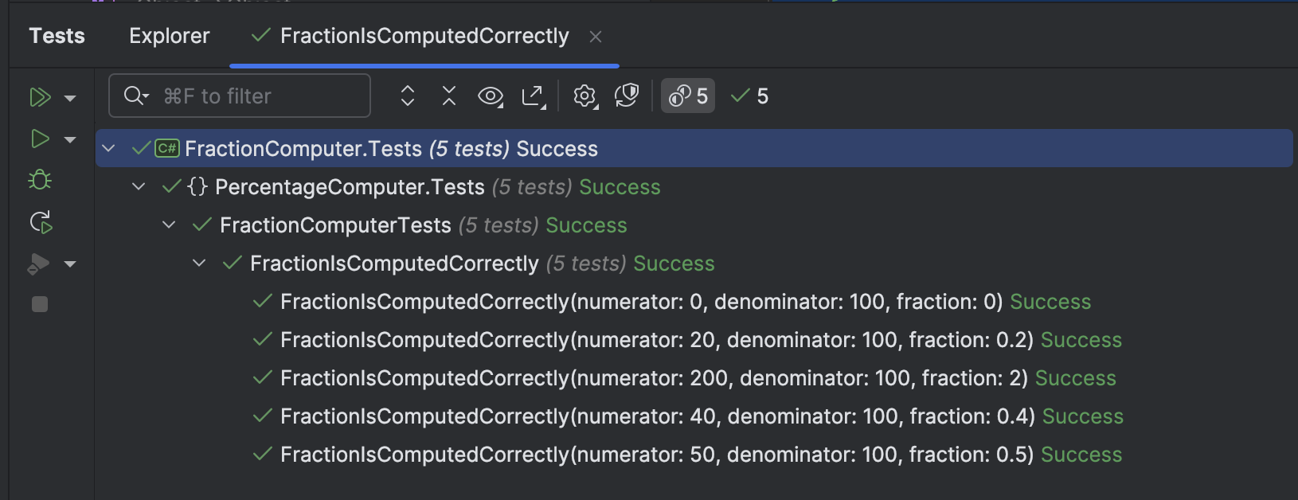Toggle the show-all eye icon

(491, 96)
